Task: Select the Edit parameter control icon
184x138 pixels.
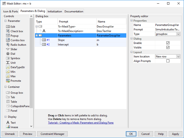Action: (8, 27)
